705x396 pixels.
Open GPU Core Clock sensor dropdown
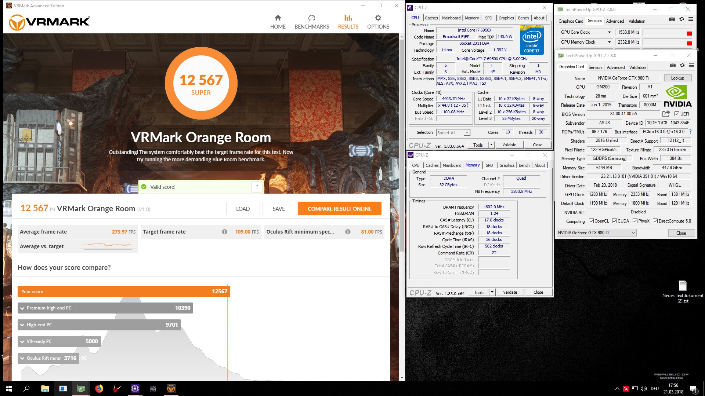[x=609, y=32]
